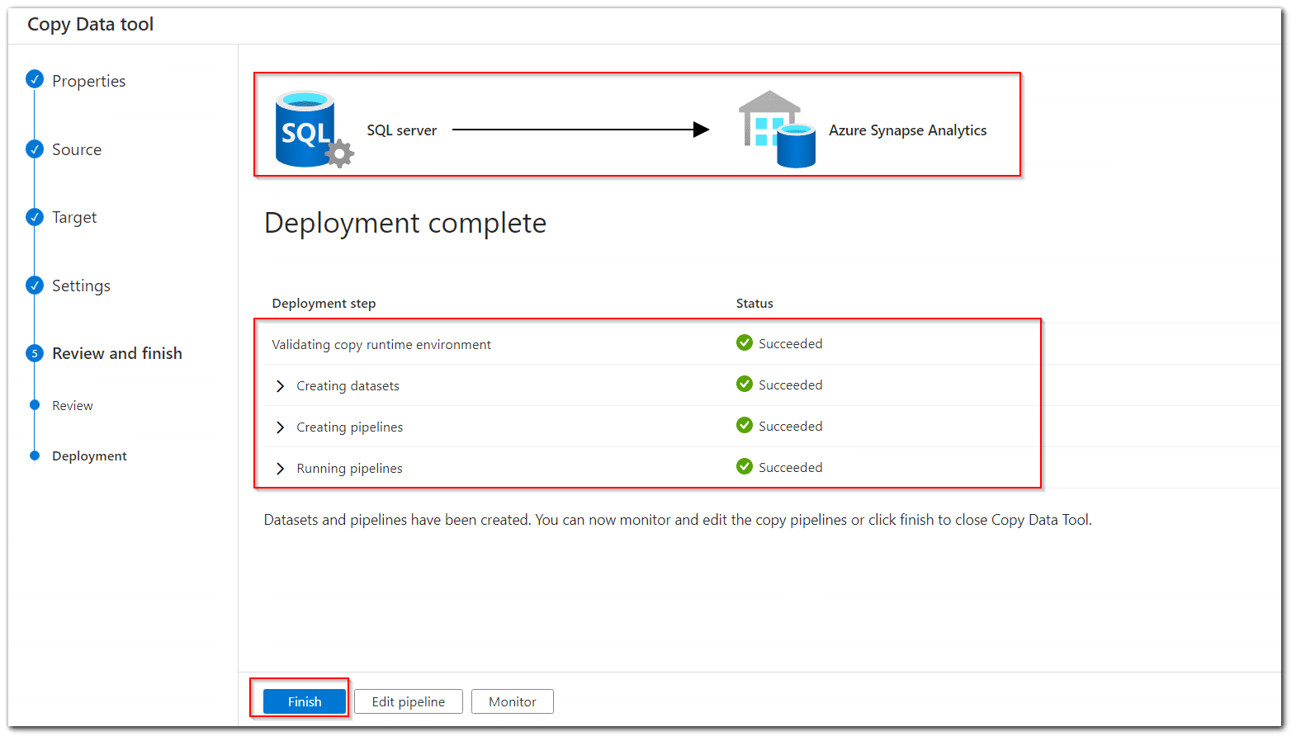Click the Deployment step column header
Viewport: 1296px width, 741px height.
click(324, 303)
